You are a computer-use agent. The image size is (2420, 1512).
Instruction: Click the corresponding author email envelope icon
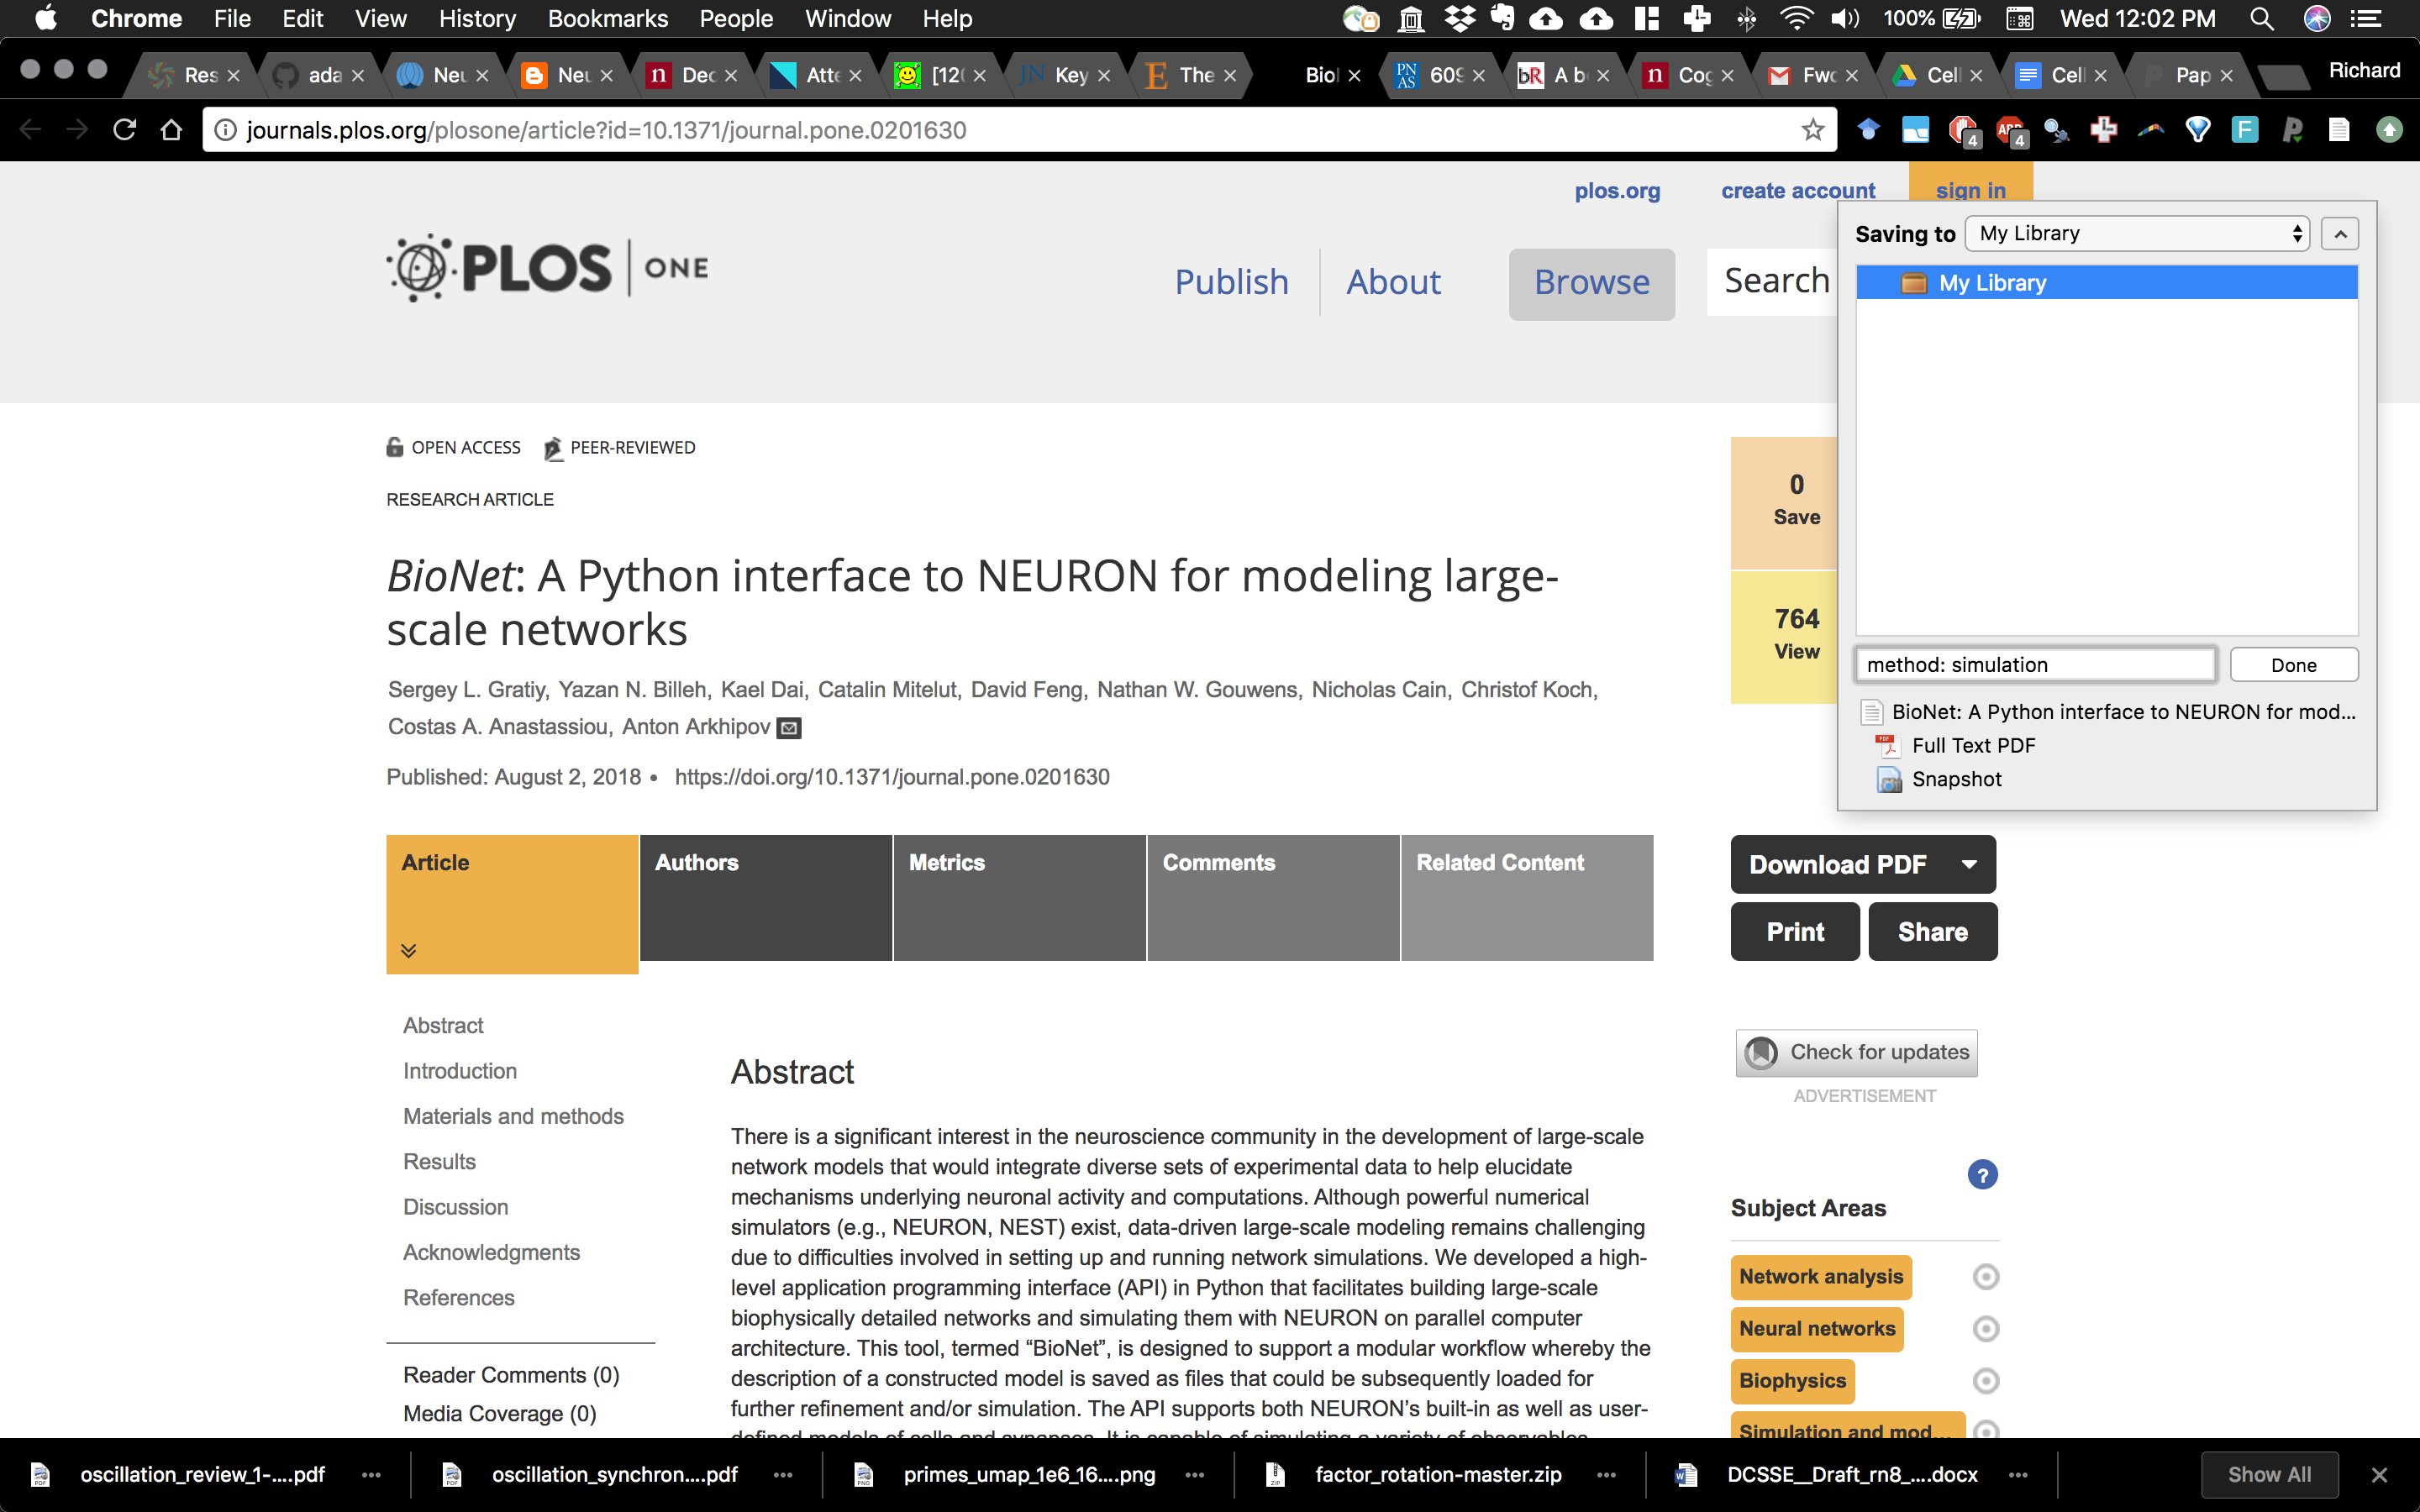point(789,728)
